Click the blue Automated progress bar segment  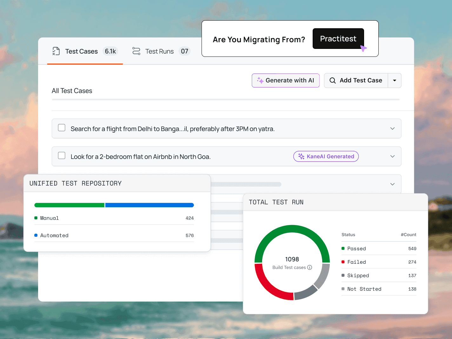150,205
